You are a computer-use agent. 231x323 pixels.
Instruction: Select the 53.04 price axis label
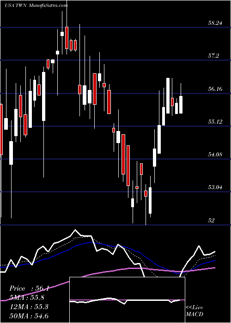tap(215, 187)
